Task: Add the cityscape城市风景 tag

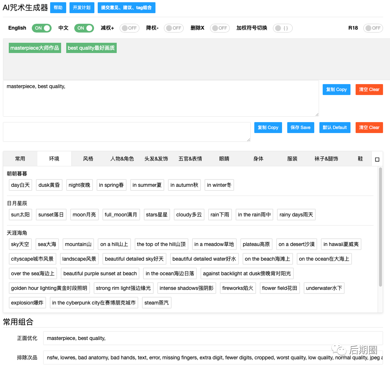Action: (x=32, y=259)
